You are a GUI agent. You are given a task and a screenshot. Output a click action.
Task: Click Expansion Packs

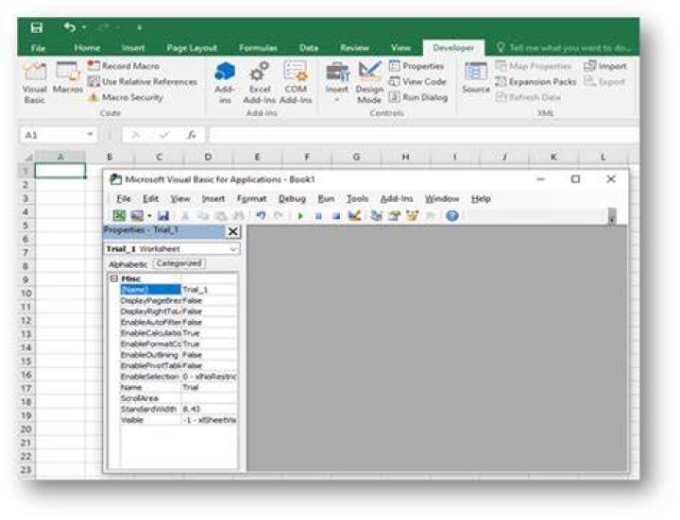pos(535,81)
